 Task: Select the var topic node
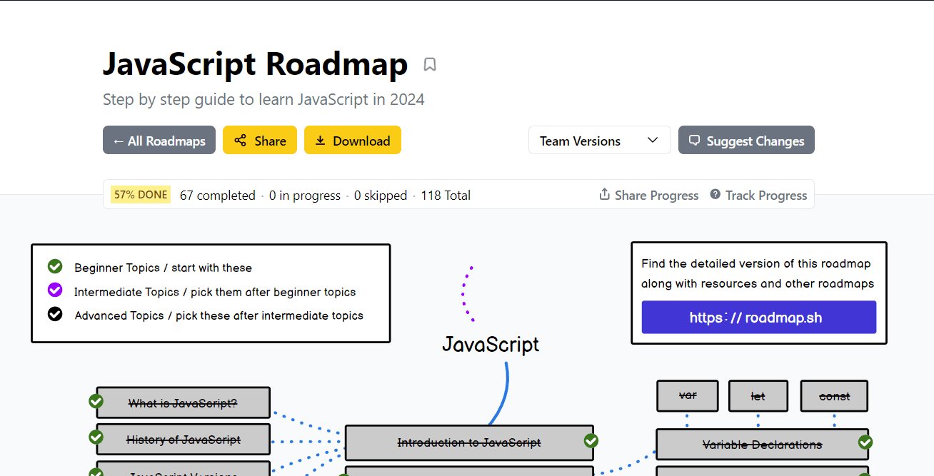pyautogui.click(x=687, y=396)
